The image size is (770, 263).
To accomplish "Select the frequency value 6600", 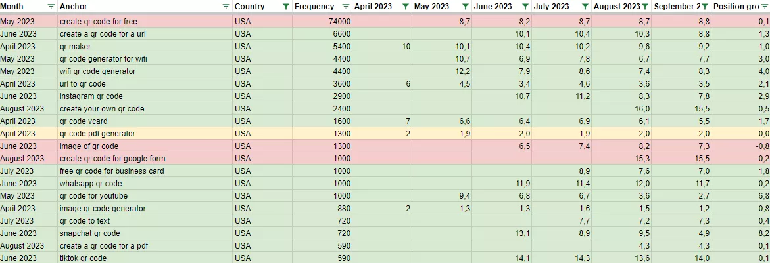I will pyautogui.click(x=322, y=34).
